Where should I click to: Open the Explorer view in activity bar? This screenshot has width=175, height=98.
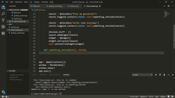3,7
